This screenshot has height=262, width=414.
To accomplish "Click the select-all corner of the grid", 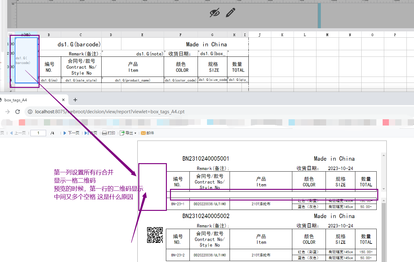I will coord(11,35).
